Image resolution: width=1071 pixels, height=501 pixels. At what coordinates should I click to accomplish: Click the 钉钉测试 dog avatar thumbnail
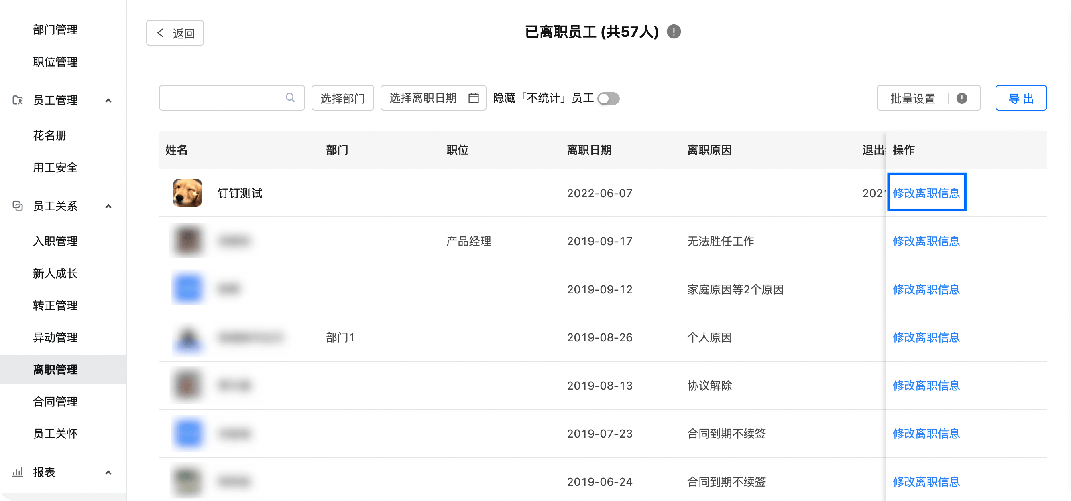coord(187,193)
